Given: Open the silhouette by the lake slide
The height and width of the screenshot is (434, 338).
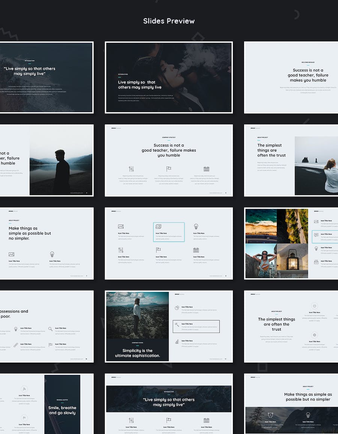Looking at the screenshot, I should (x=61, y=160).
